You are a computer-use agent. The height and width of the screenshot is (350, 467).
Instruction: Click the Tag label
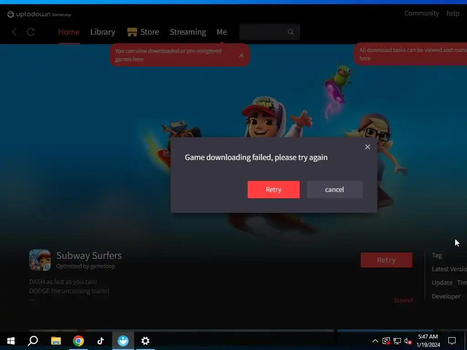436,255
